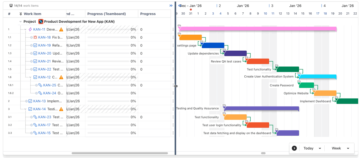Open the Week timescale dropdown
Viewport: 362px width, 158px height.
click(x=340, y=148)
